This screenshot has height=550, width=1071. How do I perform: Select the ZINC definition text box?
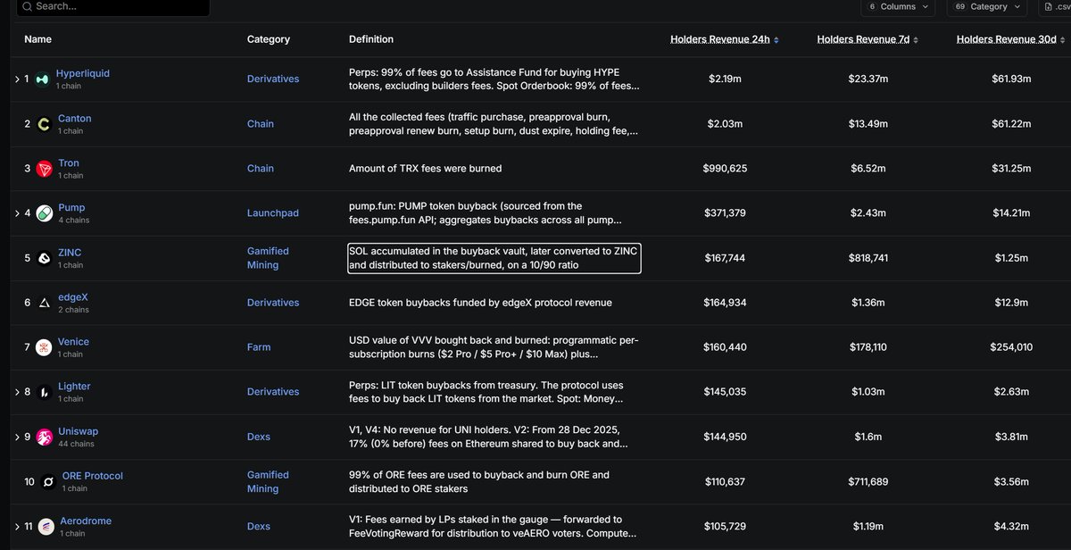pyautogui.click(x=494, y=258)
